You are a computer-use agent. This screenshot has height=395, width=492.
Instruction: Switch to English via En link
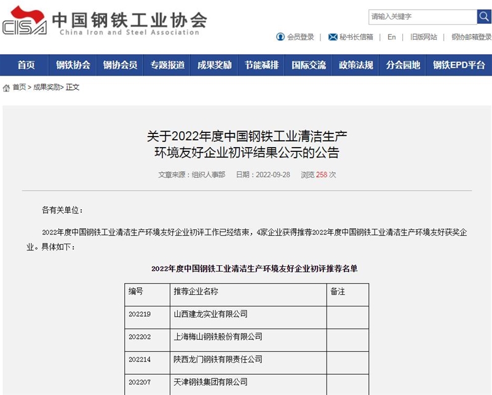392,37
